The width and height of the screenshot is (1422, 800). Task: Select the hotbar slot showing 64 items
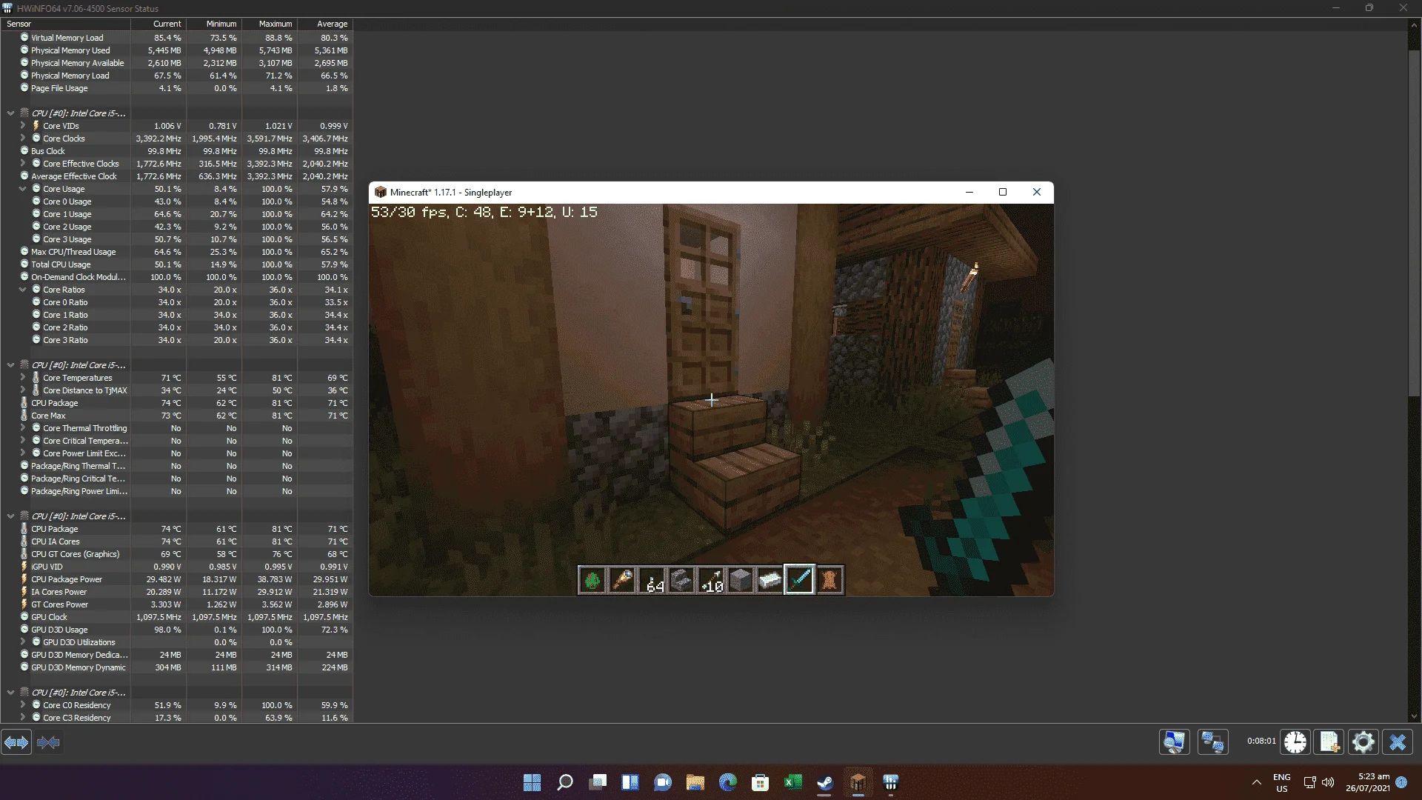coord(652,580)
